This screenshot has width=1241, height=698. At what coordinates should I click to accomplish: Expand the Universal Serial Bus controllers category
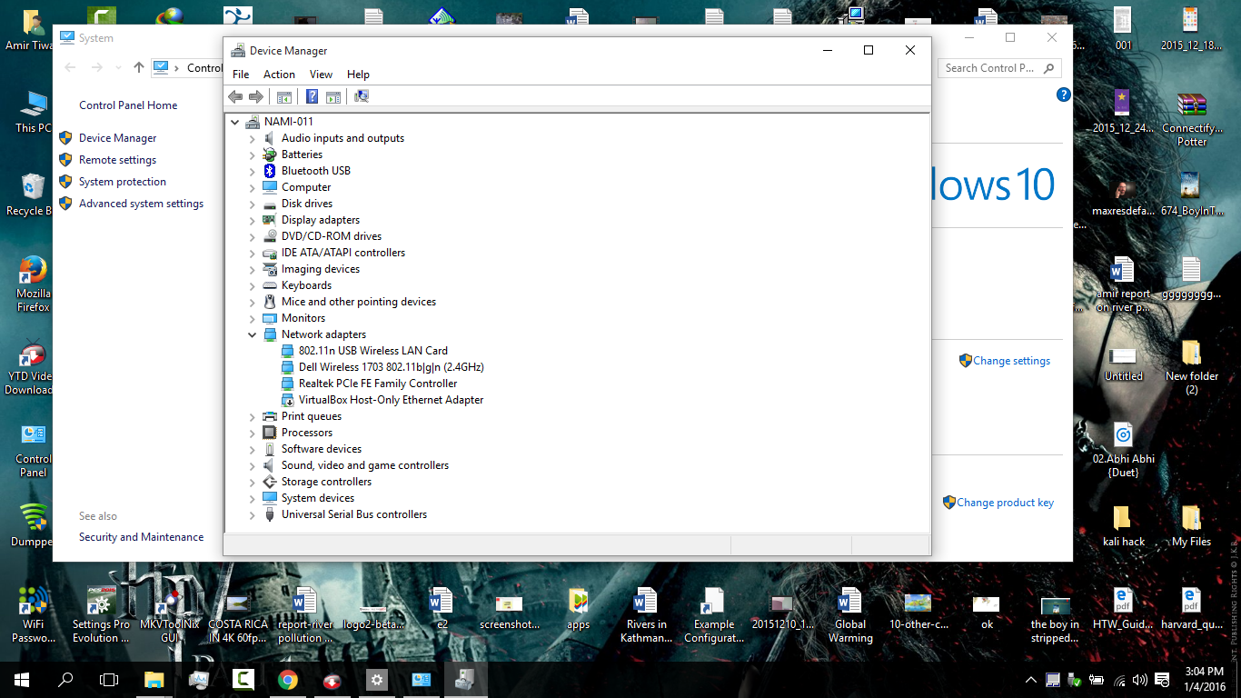click(x=252, y=514)
